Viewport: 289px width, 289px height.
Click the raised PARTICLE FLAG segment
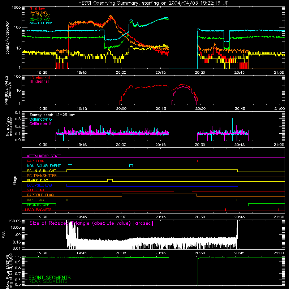coord(159,194)
